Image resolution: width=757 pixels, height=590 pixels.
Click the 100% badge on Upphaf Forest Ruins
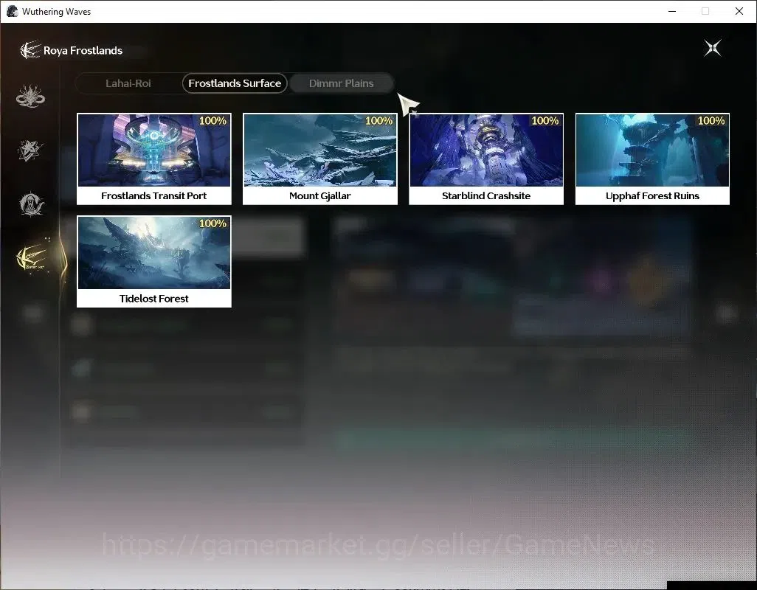(711, 121)
